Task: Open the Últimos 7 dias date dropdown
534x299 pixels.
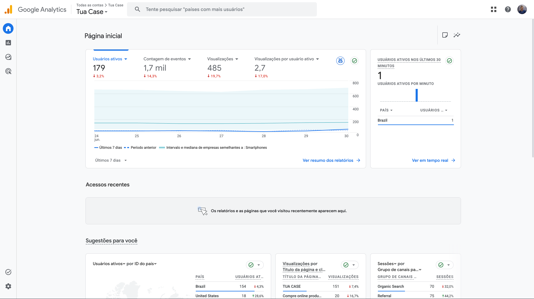Action: pos(111,160)
